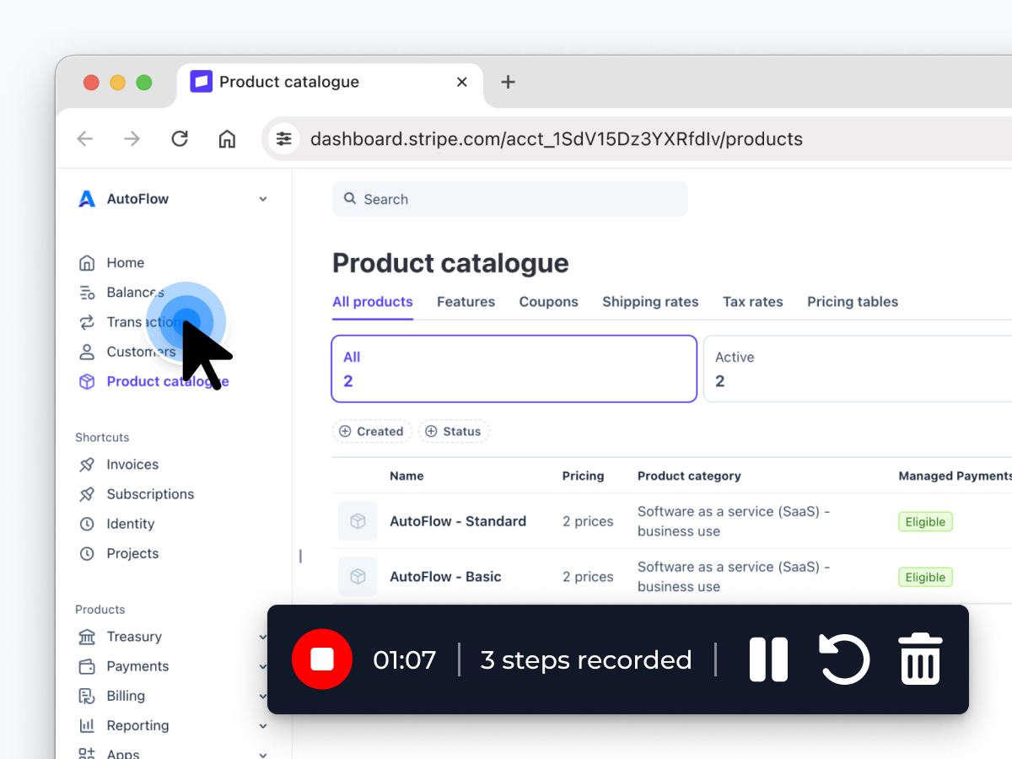Delete the recording with the trash icon

tap(920, 658)
